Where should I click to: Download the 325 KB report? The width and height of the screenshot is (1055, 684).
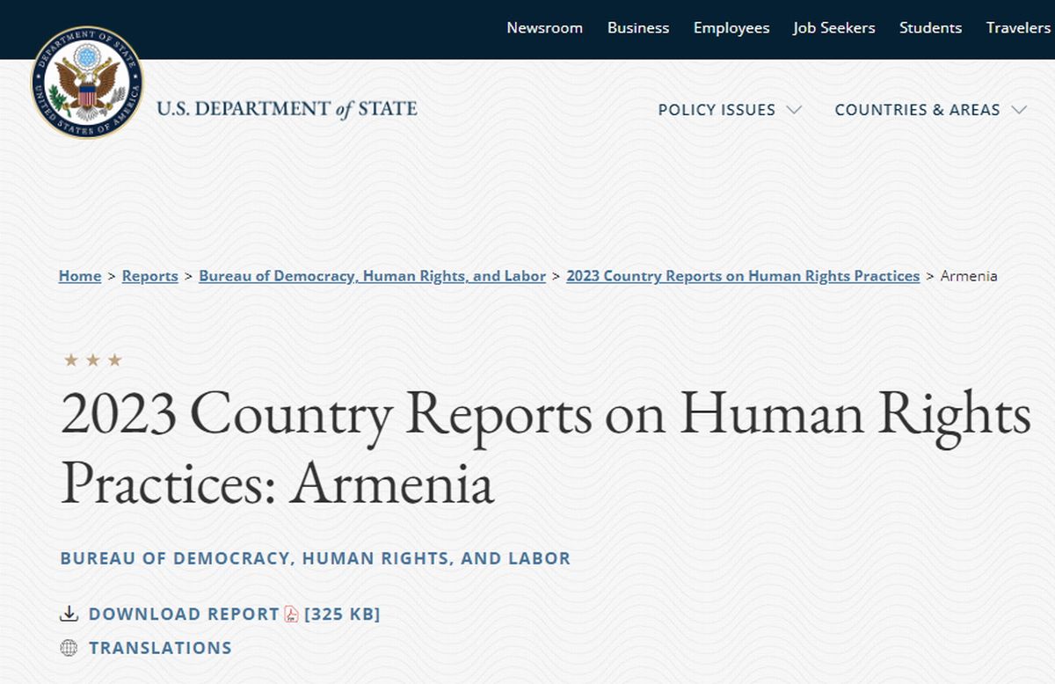coord(182,614)
